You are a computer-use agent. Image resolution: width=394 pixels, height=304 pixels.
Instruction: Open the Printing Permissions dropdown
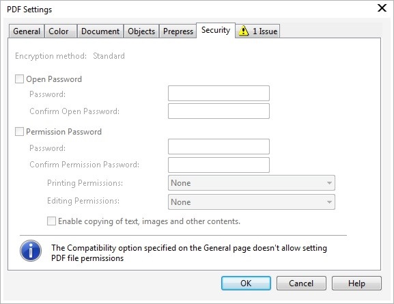(x=251, y=183)
